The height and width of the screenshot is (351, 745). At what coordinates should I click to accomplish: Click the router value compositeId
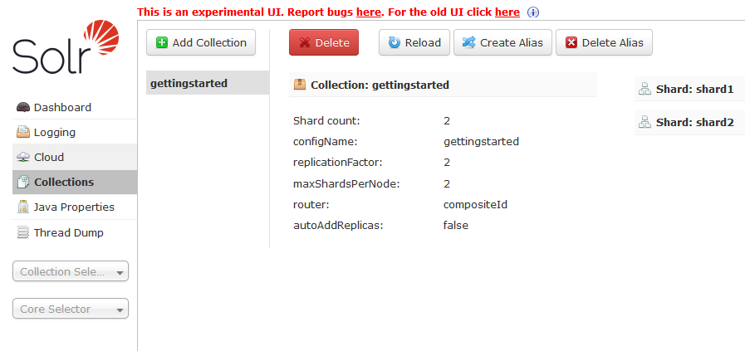pyautogui.click(x=475, y=205)
